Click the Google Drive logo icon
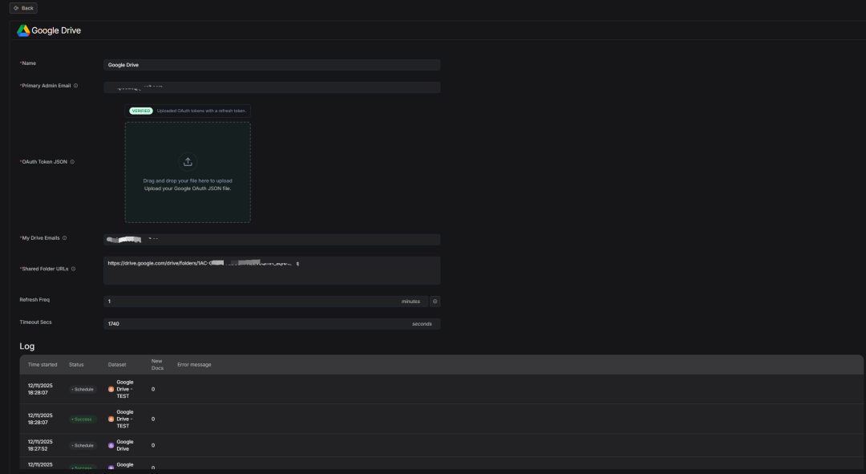The height and width of the screenshot is (474, 866). 23,31
